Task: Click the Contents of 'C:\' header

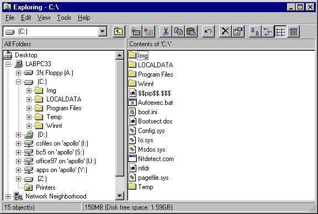Action: (x=221, y=44)
